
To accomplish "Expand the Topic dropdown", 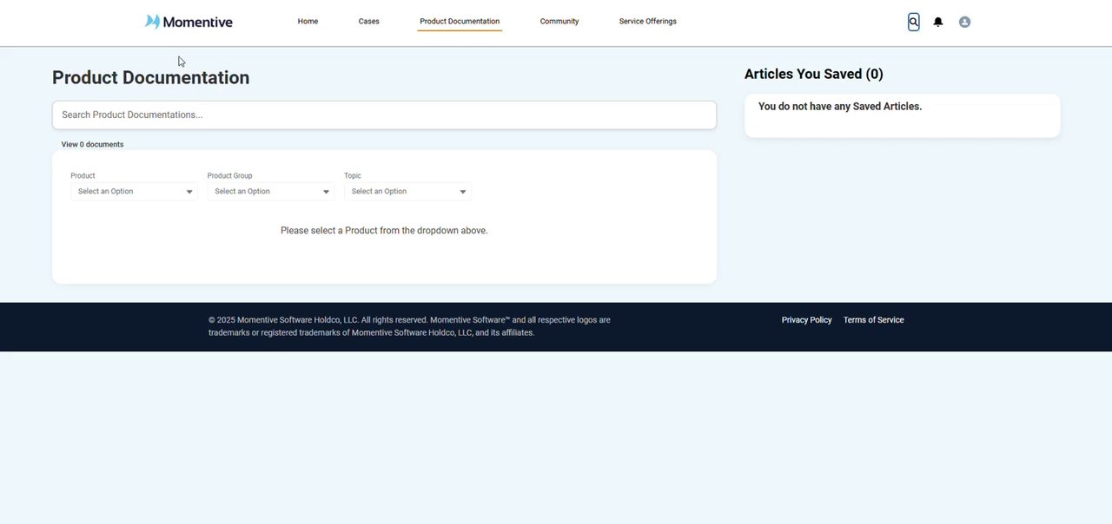I will pos(407,191).
